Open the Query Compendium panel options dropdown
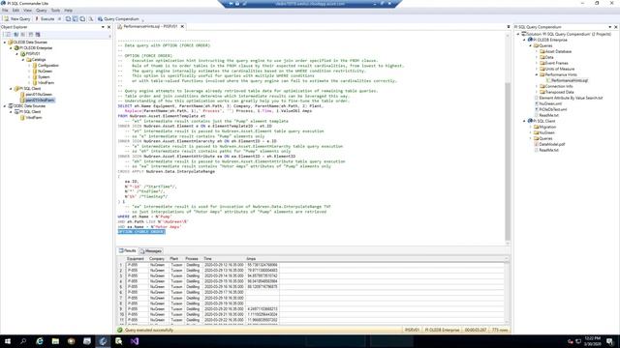 pyautogui.click(x=609, y=27)
